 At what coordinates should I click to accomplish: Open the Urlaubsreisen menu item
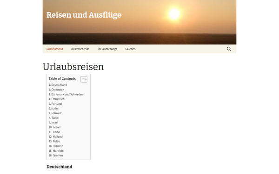click(54, 49)
